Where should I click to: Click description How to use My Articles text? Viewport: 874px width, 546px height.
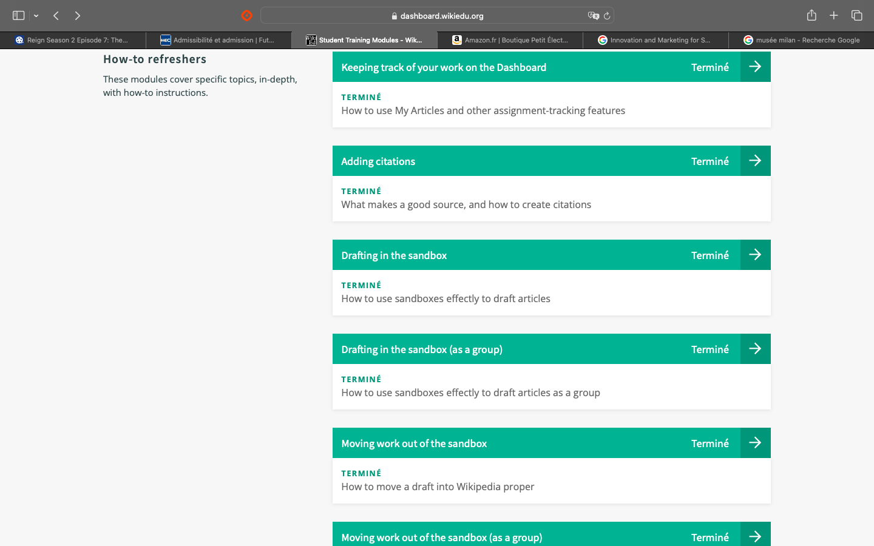tap(483, 110)
